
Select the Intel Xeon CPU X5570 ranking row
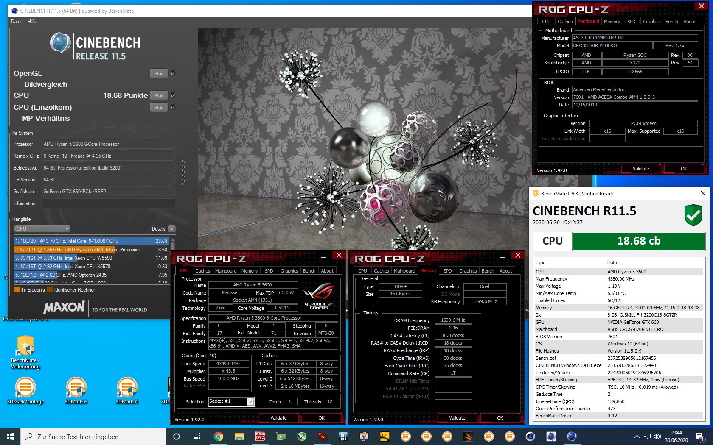coord(91,266)
